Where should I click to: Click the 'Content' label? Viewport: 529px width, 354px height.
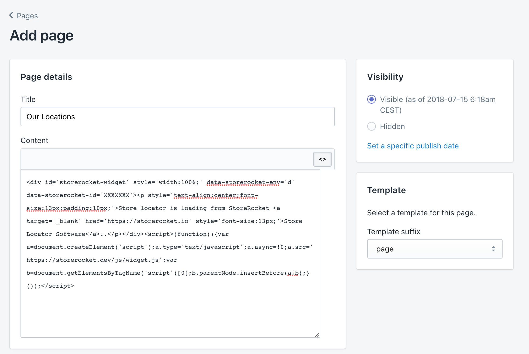click(35, 141)
